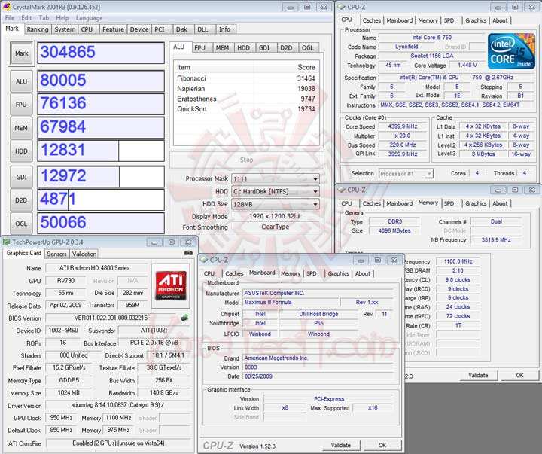542x454 pixels.
Task: Click the QuickSort row in score list
Action: [x=245, y=109]
